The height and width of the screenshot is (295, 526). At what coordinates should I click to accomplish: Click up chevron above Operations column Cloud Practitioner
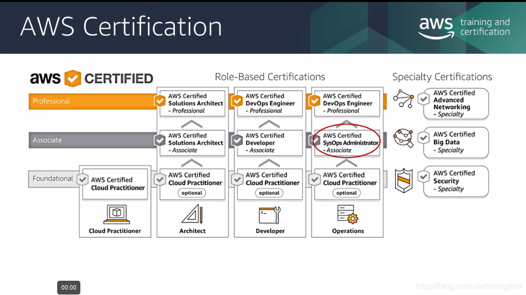tap(347, 163)
